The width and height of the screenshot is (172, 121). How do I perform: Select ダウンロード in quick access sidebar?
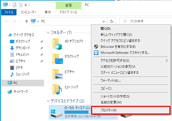click(x=23, y=48)
